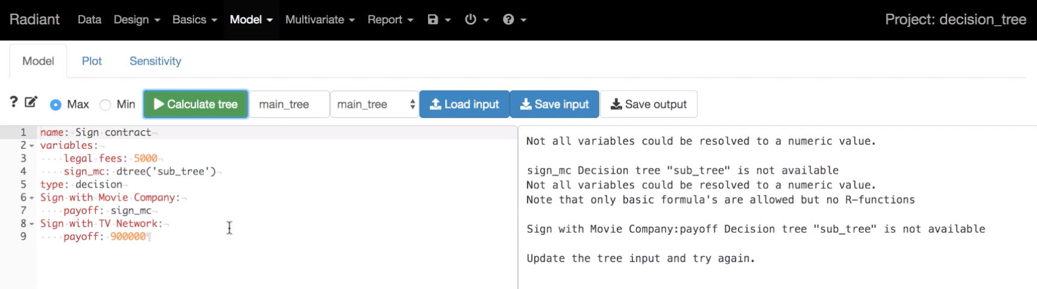Click the main_tree name text field
1037x289 pixels.
tap(290, 104)
